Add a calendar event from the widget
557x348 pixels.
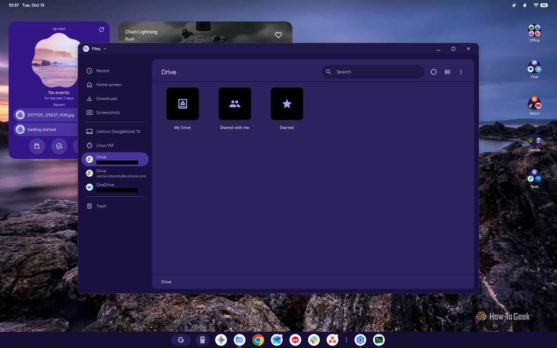pyautogui.click(x=37, y=146)
